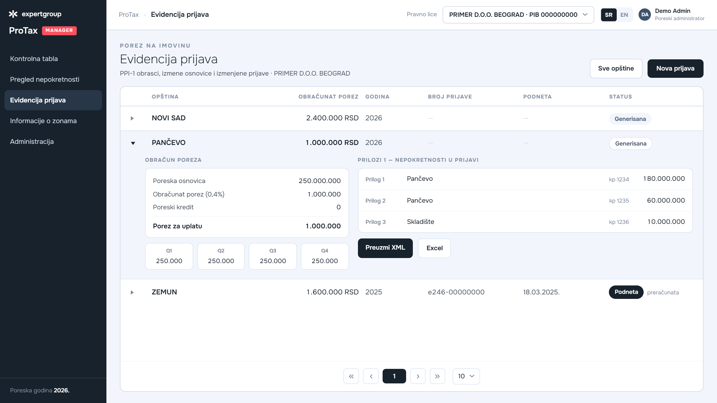Viewport: 717px width, 403px height.
Task: Open the Pravno lice company dropdown
Action: (518, 15)
